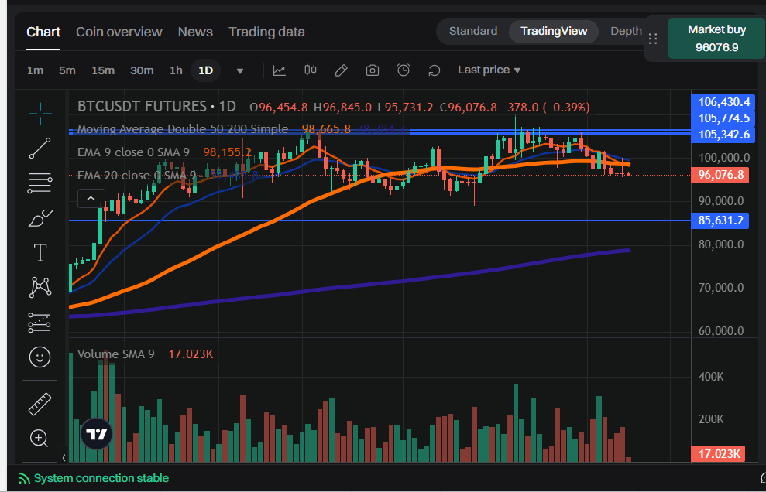Click the camera screenshot icon
766x492 pixels.
373,70
